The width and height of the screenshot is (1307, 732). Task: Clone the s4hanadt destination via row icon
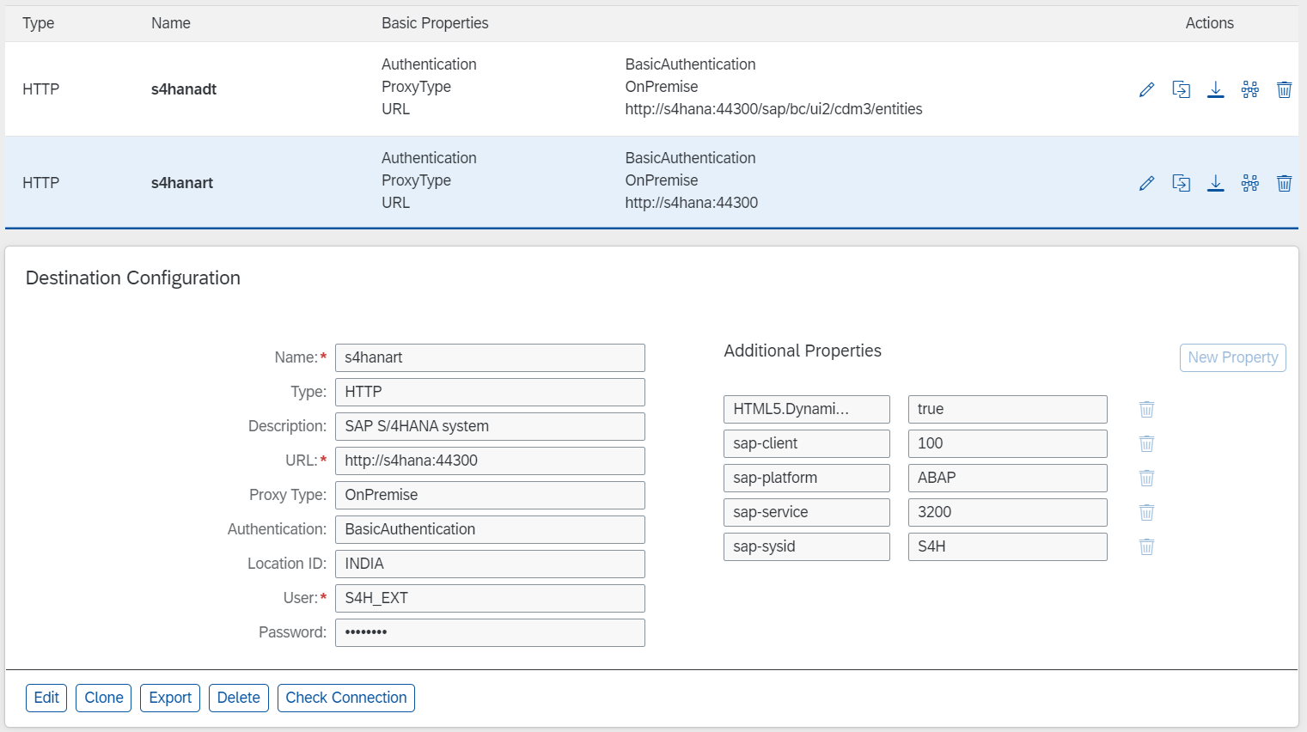(1181, 89)
